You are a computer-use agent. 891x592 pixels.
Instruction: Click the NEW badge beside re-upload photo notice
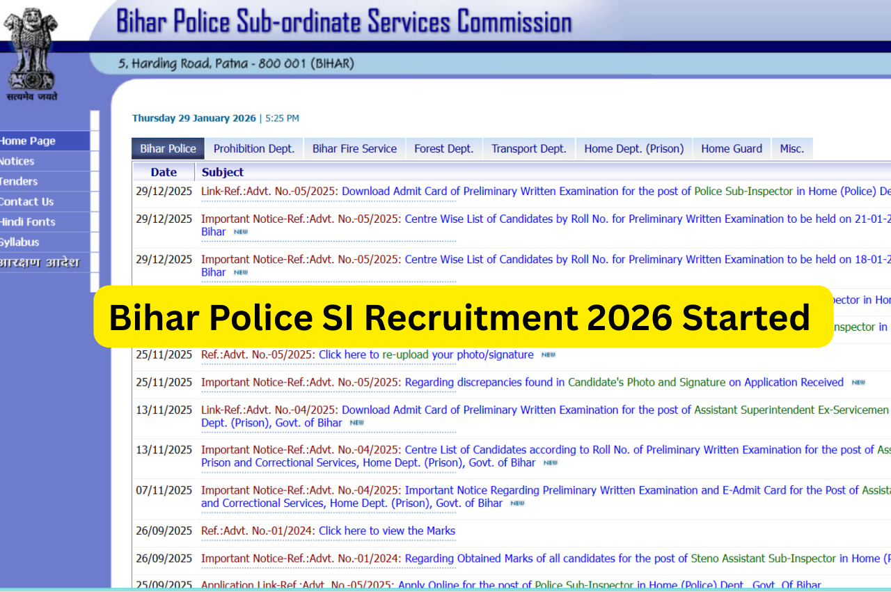tap(548, 355)
